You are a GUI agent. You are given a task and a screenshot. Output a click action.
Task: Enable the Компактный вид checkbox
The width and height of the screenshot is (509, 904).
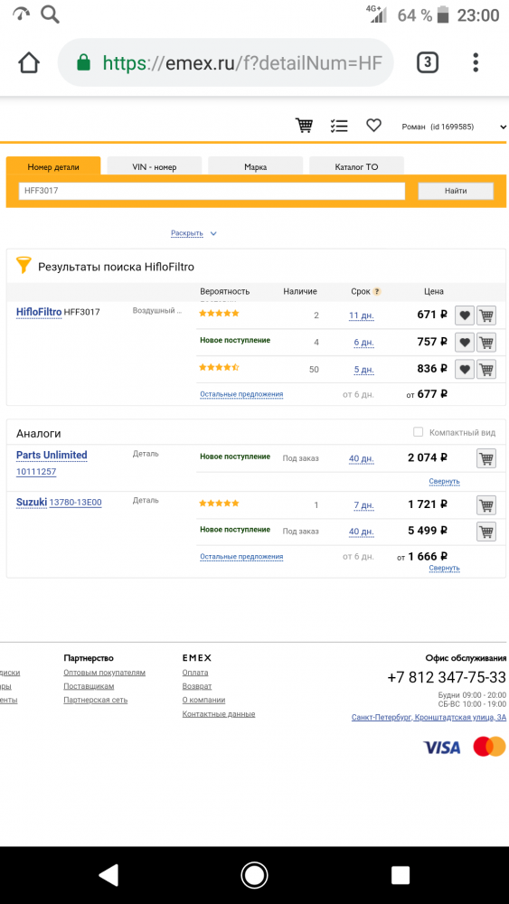click(419, 432)
